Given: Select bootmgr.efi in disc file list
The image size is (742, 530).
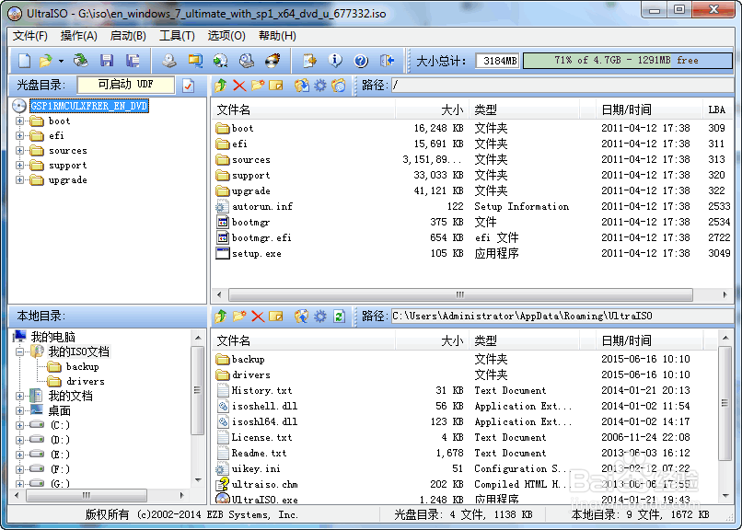Looking at the screenshot, I should coord(261,237).
